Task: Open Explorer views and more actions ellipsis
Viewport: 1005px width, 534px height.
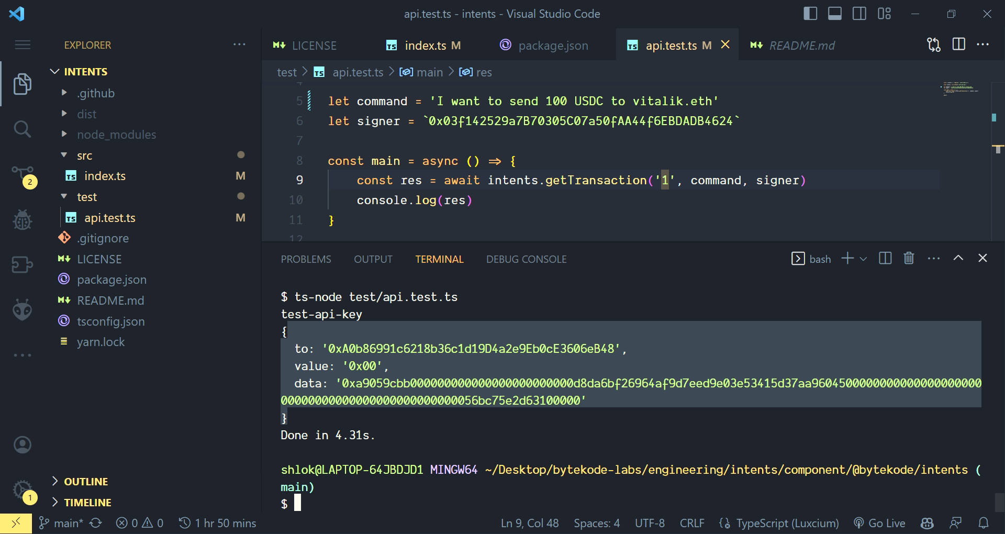Action: (239, 45)
